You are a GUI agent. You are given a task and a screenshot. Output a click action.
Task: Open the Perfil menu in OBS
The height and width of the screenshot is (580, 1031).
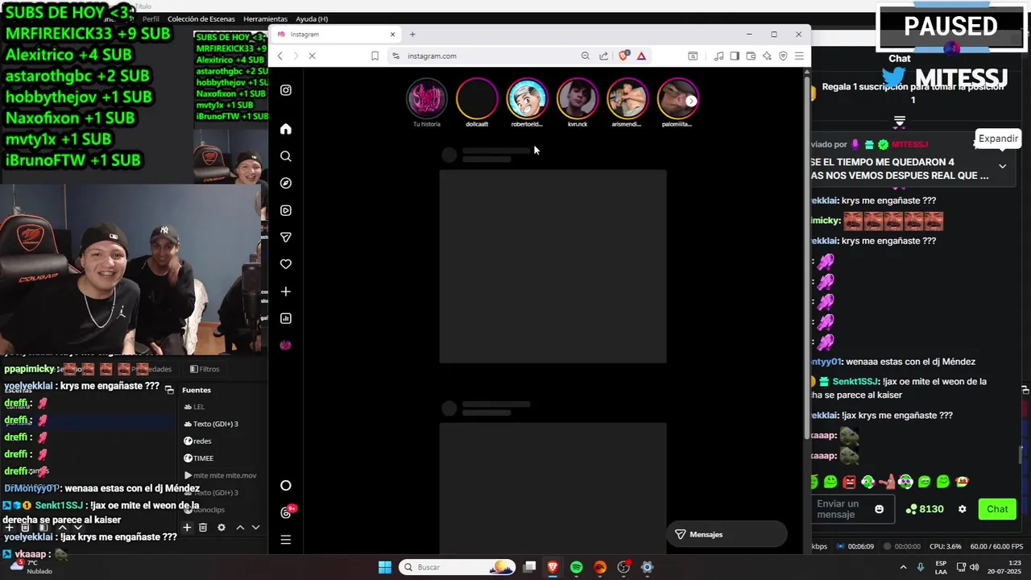pos(151,19)
